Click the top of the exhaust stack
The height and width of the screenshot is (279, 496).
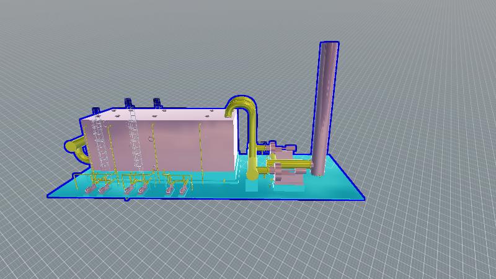pos(329,45)
